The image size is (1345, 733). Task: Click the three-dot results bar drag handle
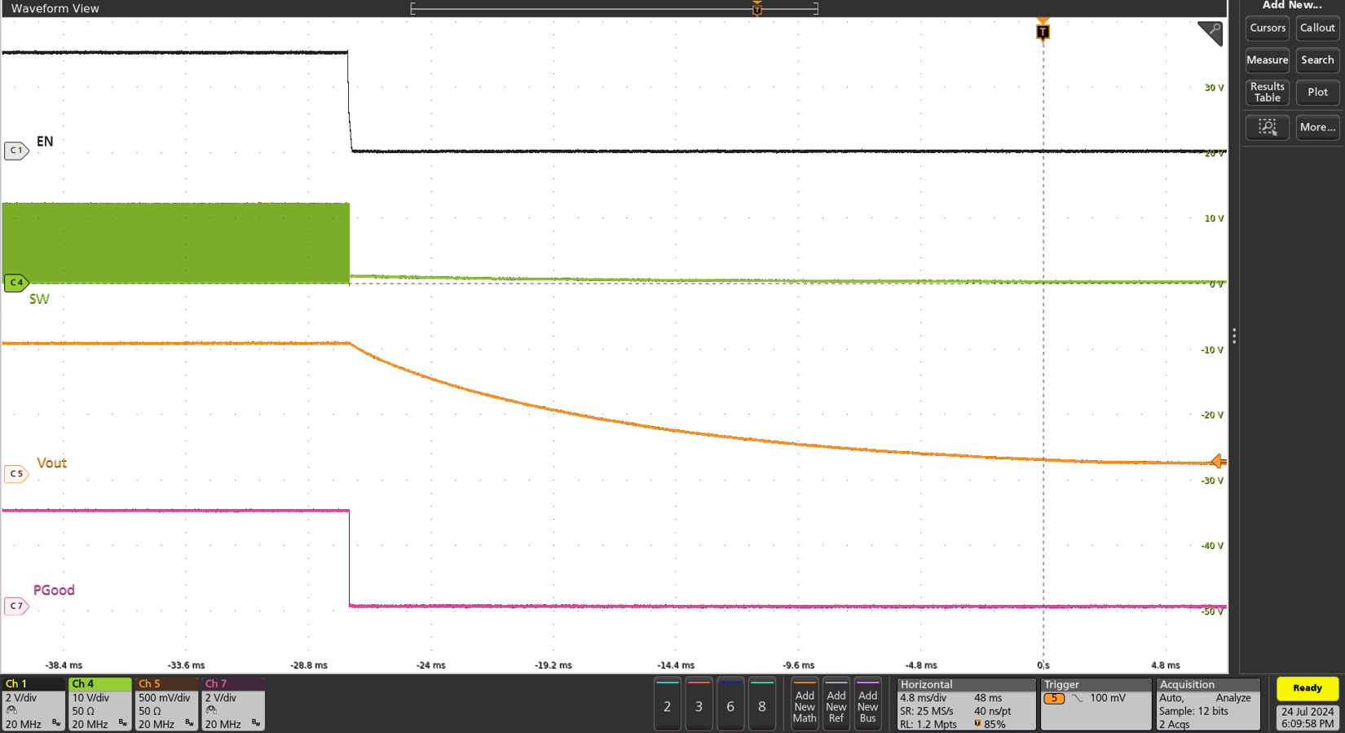[x=1234, y=336]
